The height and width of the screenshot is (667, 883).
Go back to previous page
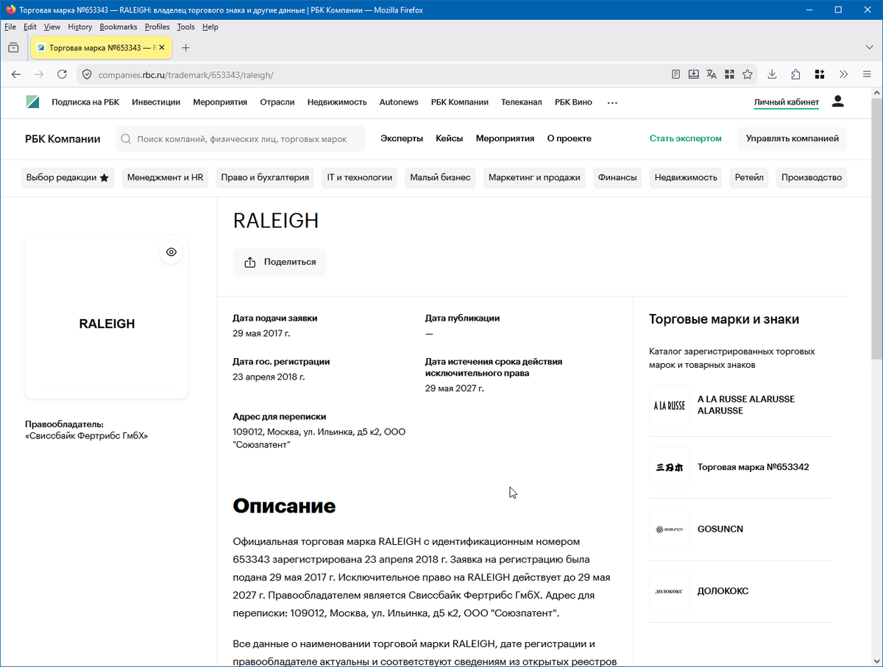pyautogui.click(x=16, y=74)
